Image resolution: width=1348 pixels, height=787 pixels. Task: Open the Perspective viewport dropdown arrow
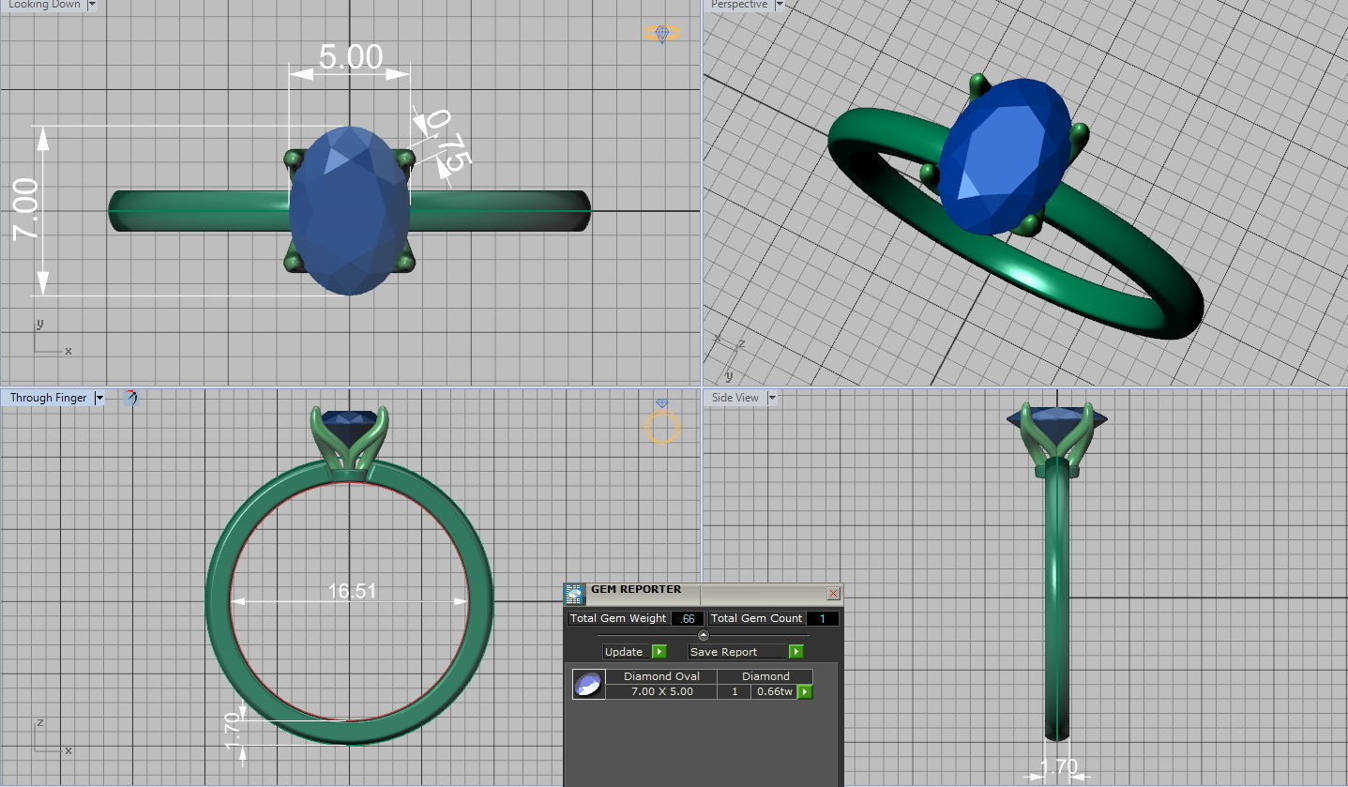point(779,5)
